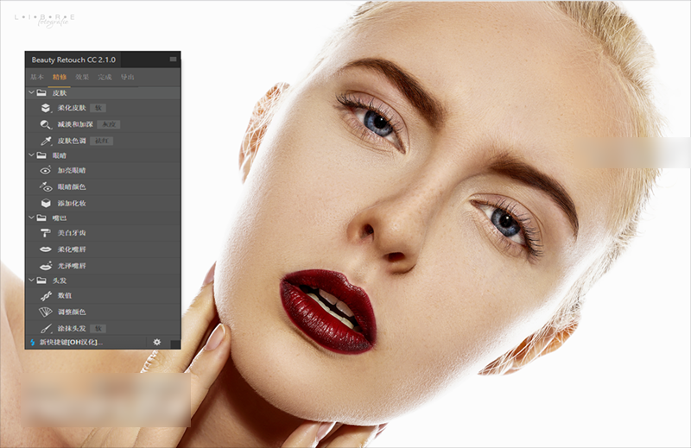This screenshot has width=691, height=448.
Task: Select the 光泽嘴唇 glossy lips icon
Action: (x=46, y=264)
